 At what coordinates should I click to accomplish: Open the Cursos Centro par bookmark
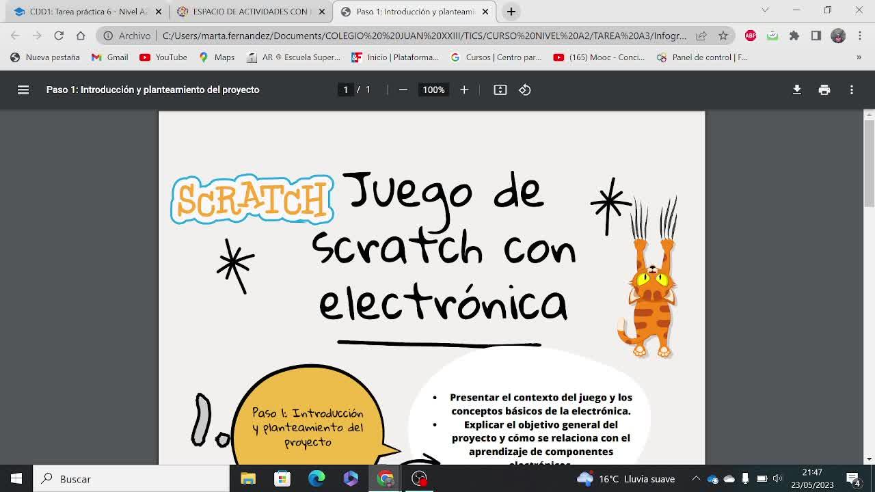click(496, 57)
